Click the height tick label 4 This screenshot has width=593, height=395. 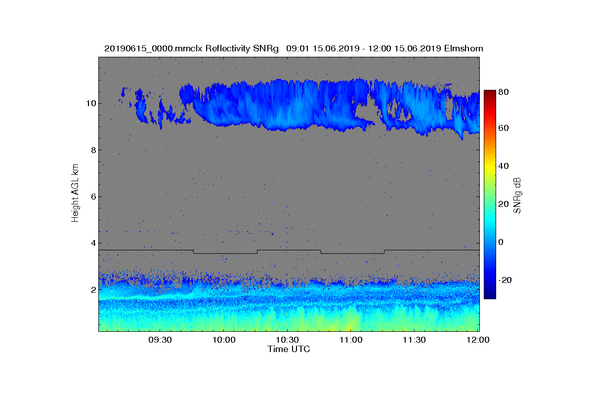[92, 243]
